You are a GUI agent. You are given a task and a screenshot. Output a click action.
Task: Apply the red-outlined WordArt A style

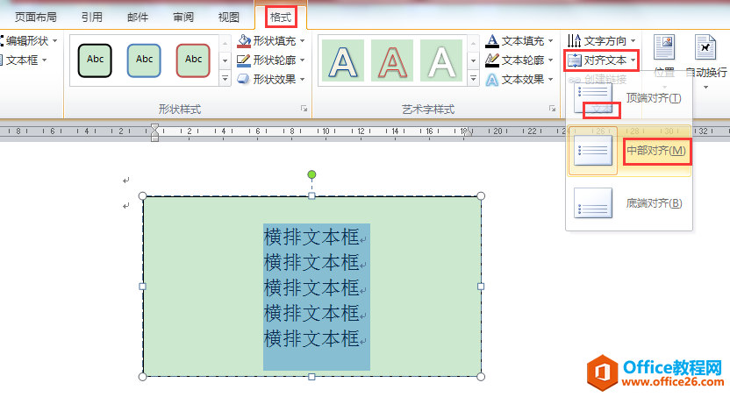pos(392,60)
